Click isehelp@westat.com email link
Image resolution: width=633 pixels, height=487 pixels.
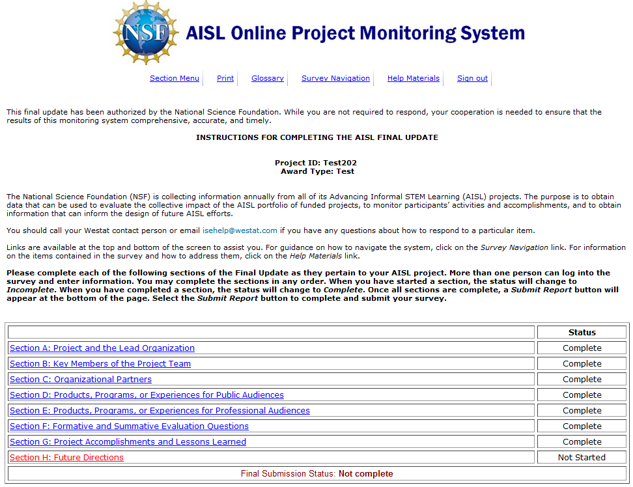240,230
